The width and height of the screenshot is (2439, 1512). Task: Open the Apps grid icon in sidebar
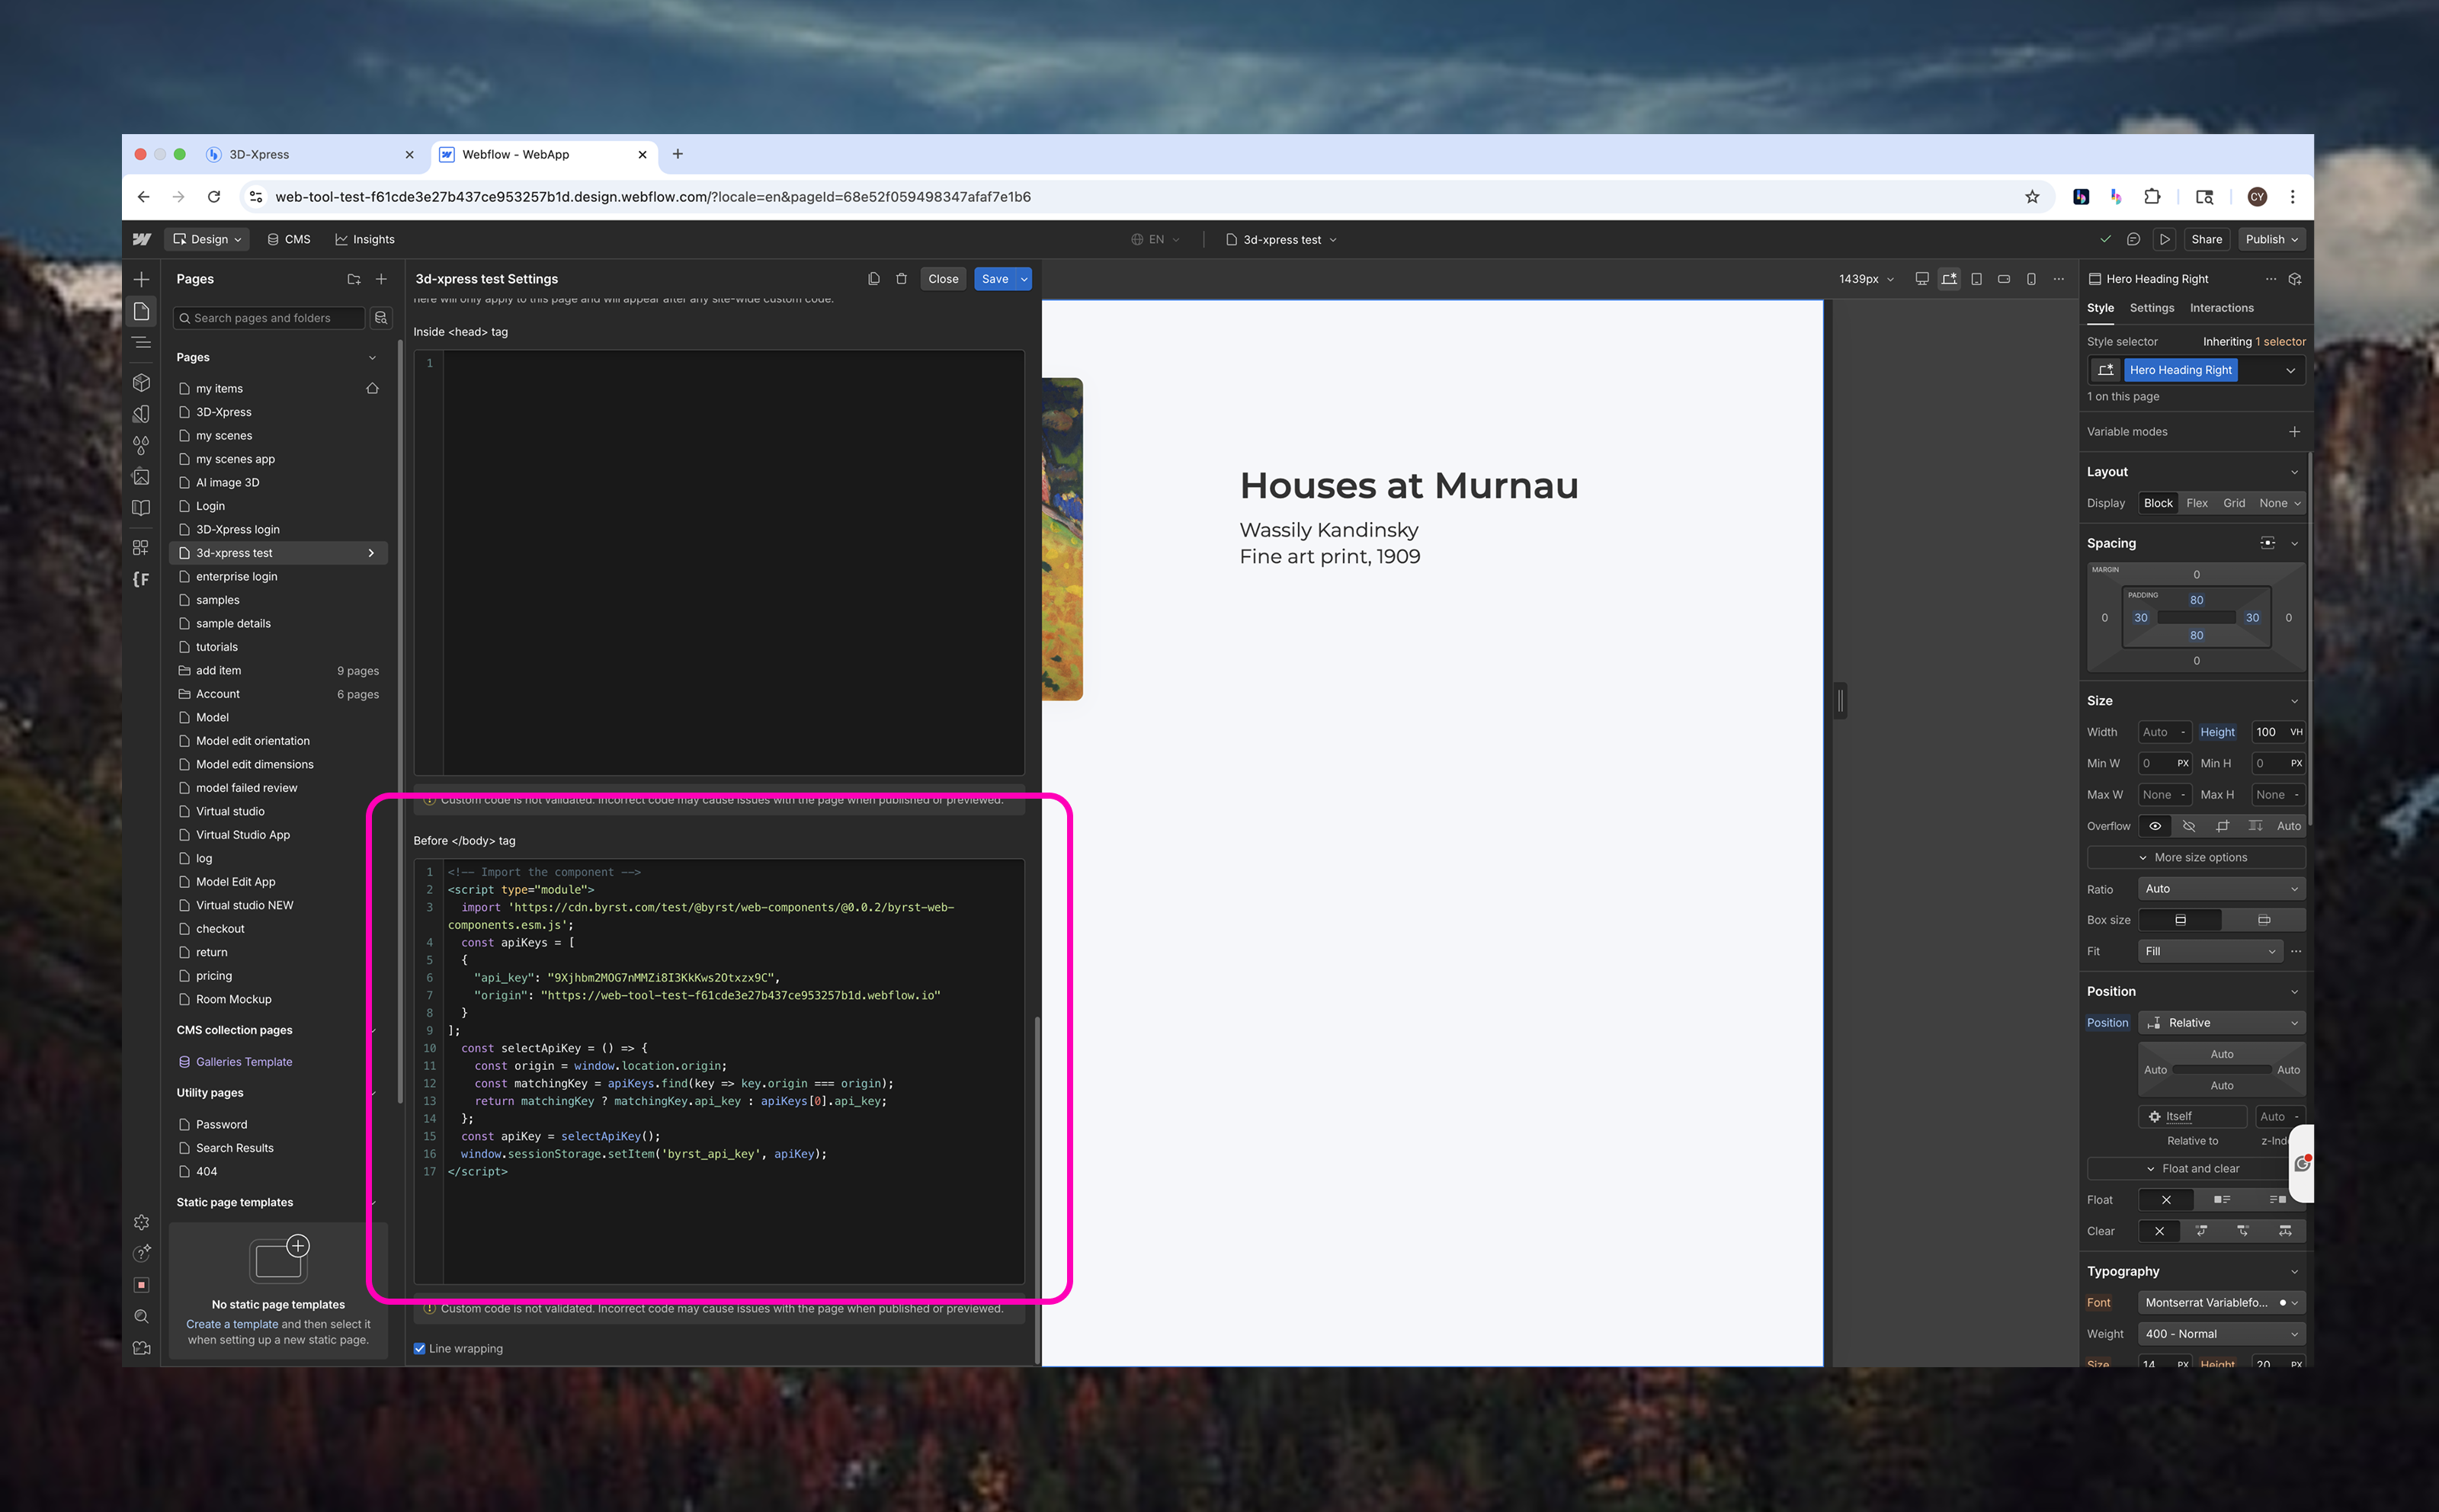tap(141, 547)
